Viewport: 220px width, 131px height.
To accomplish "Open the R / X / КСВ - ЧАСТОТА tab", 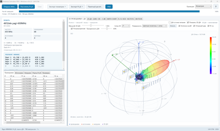I will tap(126, 19).
